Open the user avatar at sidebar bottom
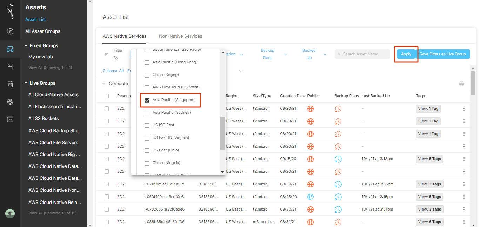Screen dimensions: 479x227 (10, 213)
